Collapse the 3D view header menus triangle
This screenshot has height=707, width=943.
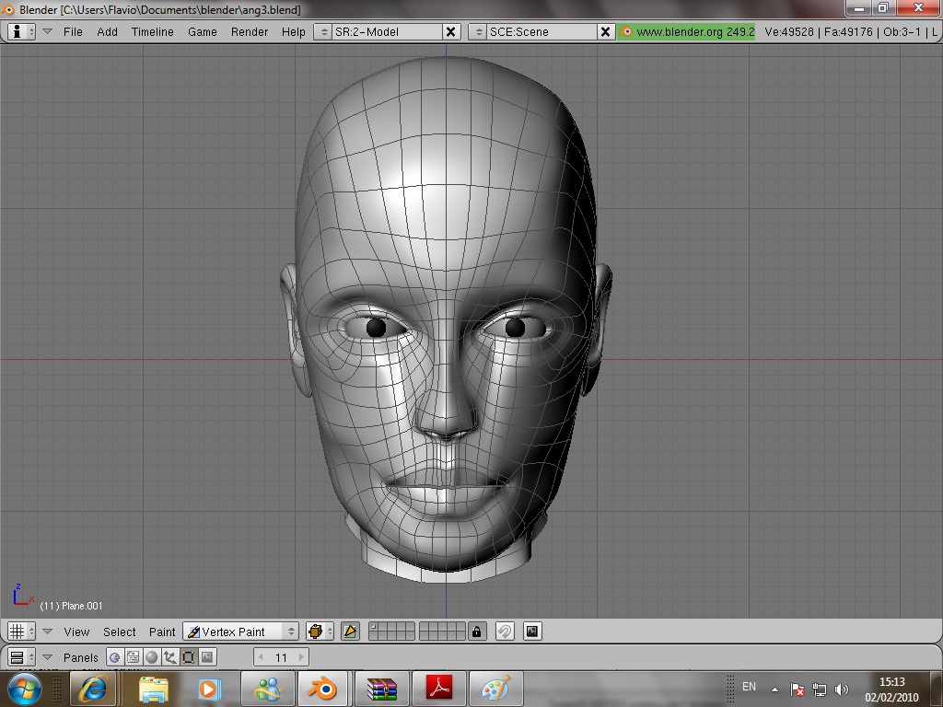click(x=47, y=632)
